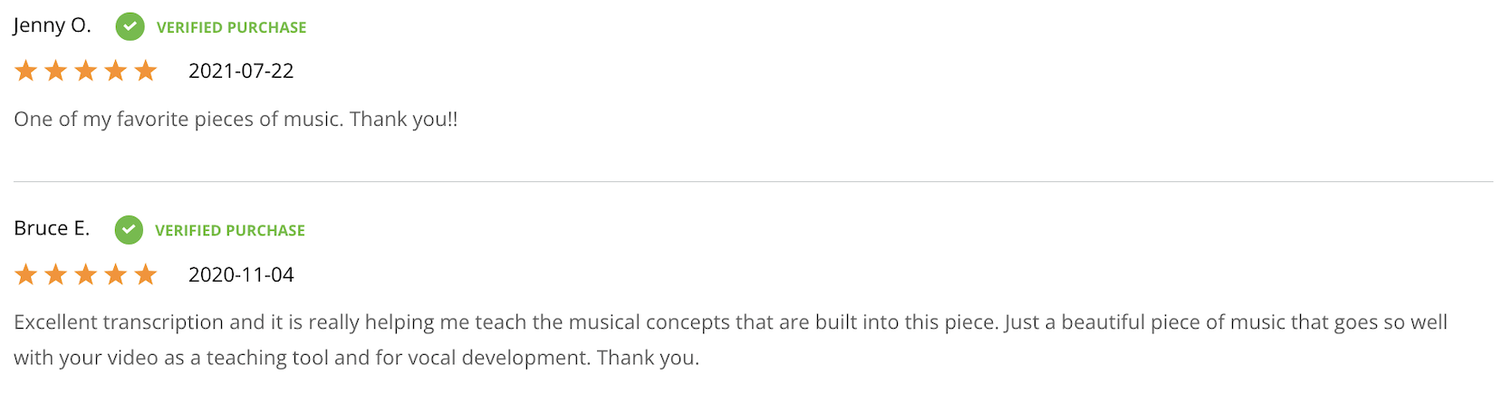Click the first star in Bruce E.'s rating
This screenshot has width=1502, height=402.
tap(25, 274)
